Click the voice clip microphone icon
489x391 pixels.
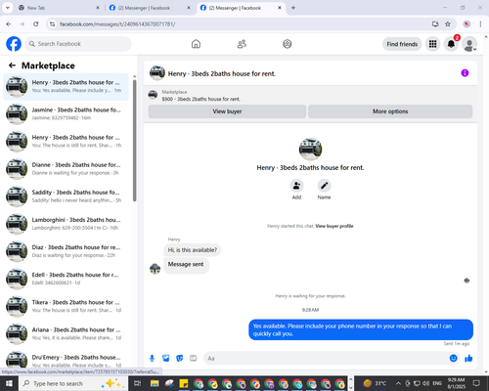pyautogui.click(x=152, y=359)
